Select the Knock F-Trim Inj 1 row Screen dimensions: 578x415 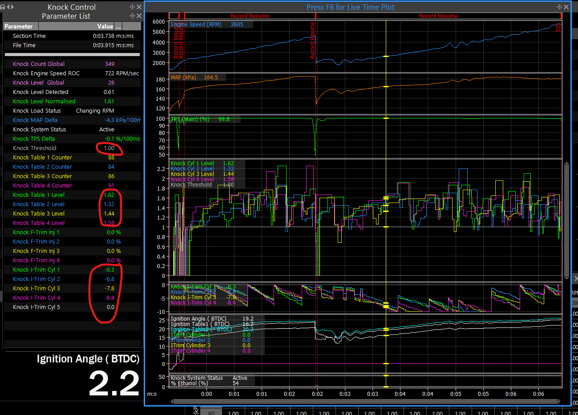coord(72,232)
